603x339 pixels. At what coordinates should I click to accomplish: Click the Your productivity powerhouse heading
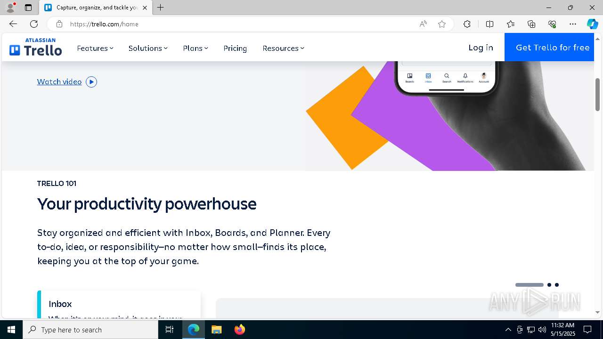click(x=147, y=204)
